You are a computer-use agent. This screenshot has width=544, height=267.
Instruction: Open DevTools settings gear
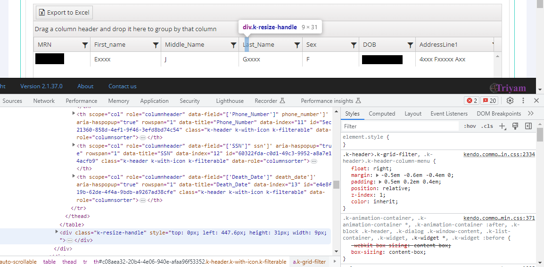[x=510, y=100]
